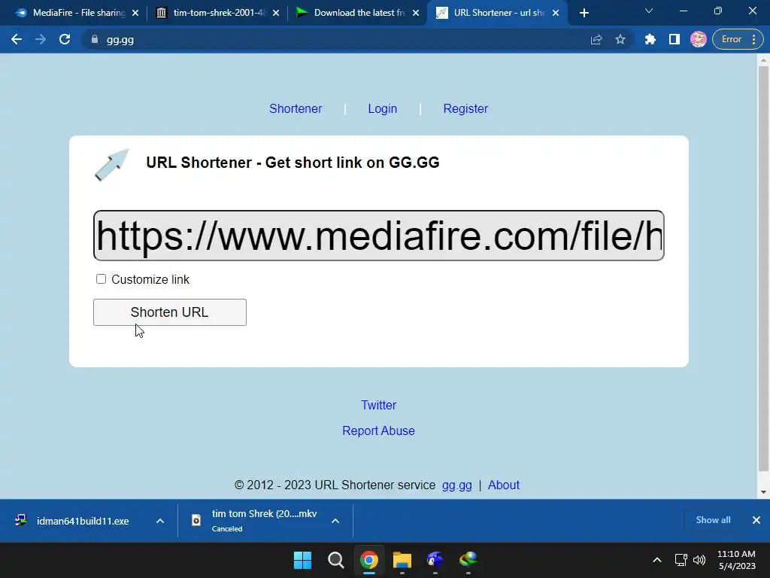Click the volume speaker tray icon

(699, 560)
